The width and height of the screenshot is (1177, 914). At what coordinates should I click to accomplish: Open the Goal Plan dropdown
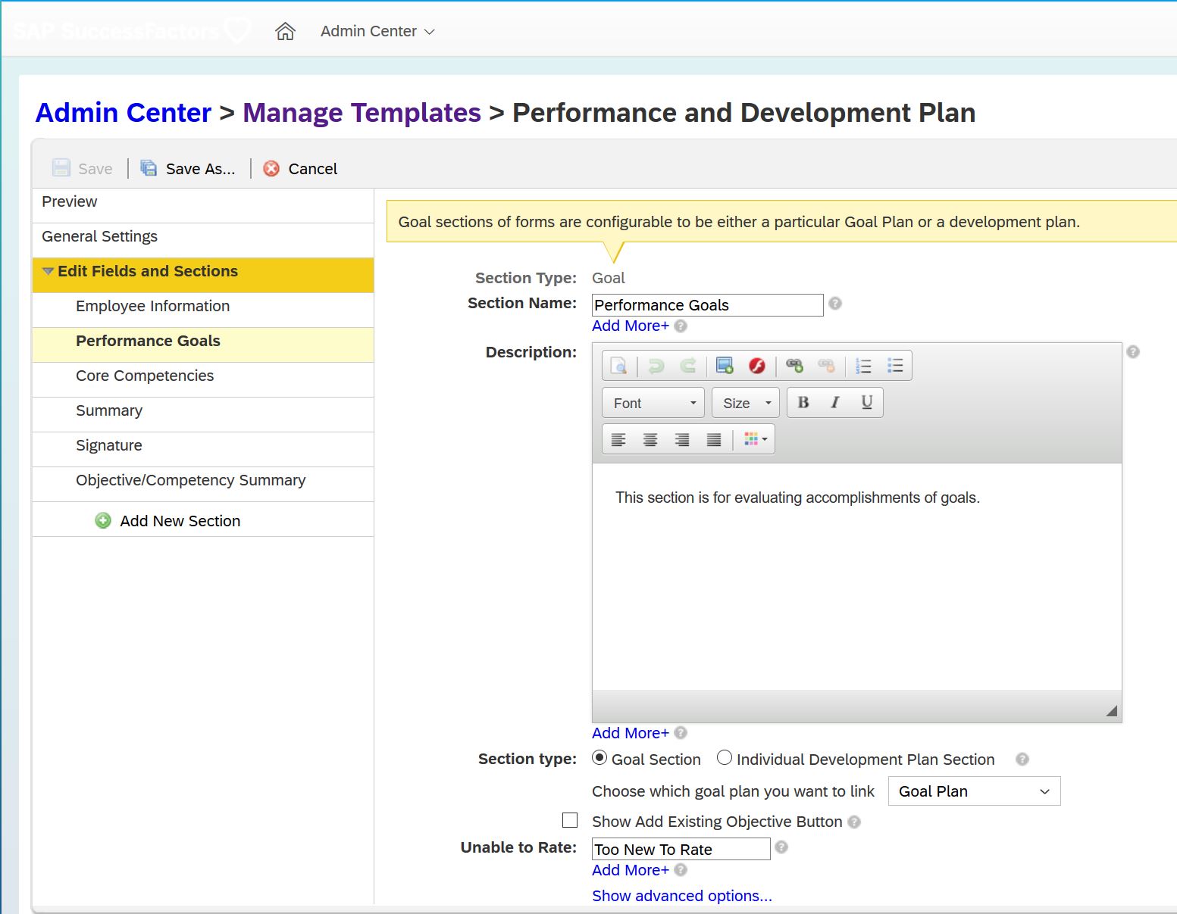(x=974, y=791)
